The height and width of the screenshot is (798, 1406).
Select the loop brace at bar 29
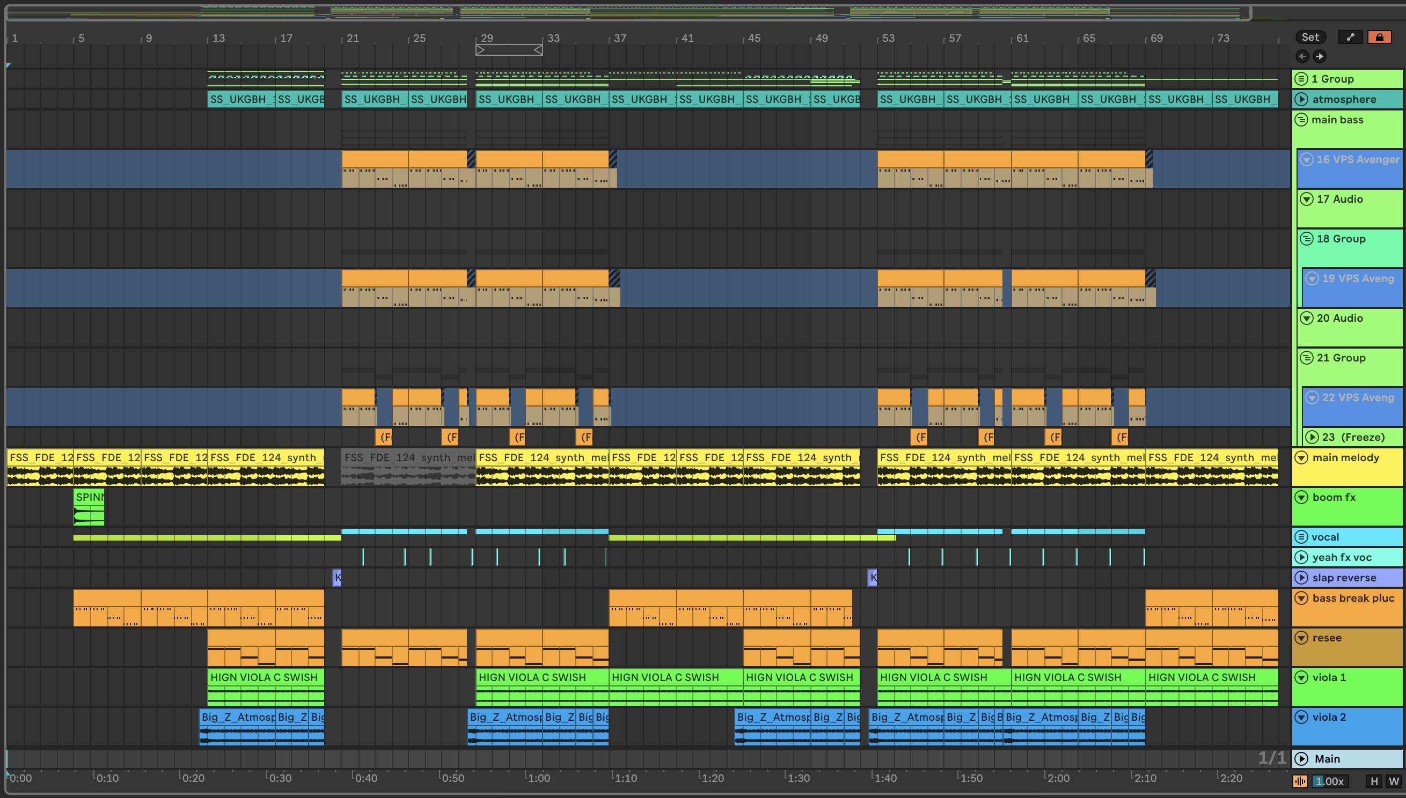[x=509, y=50]
